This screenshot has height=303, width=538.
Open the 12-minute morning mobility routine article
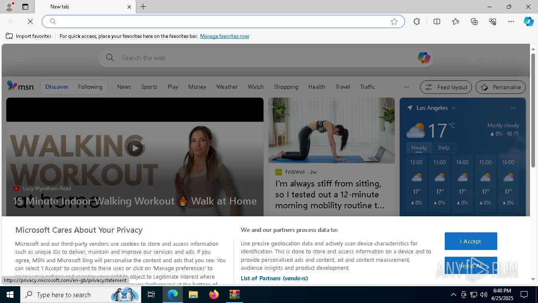click(330, 194)
